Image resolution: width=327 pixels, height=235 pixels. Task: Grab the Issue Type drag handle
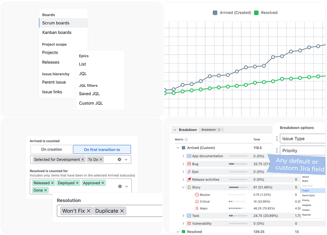(x=277, y=139)
